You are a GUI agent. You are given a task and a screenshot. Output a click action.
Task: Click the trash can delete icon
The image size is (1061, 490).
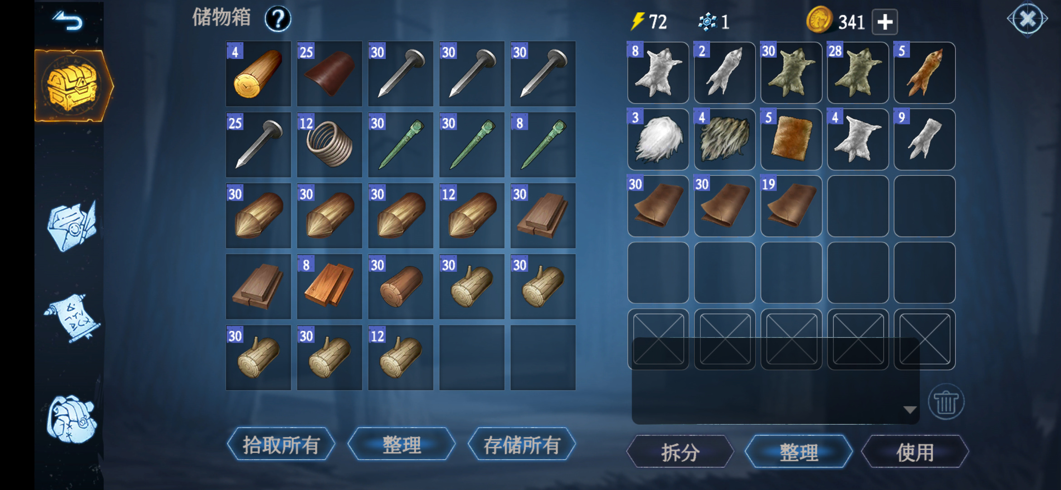pyautogui.click(x=946, y=402)
